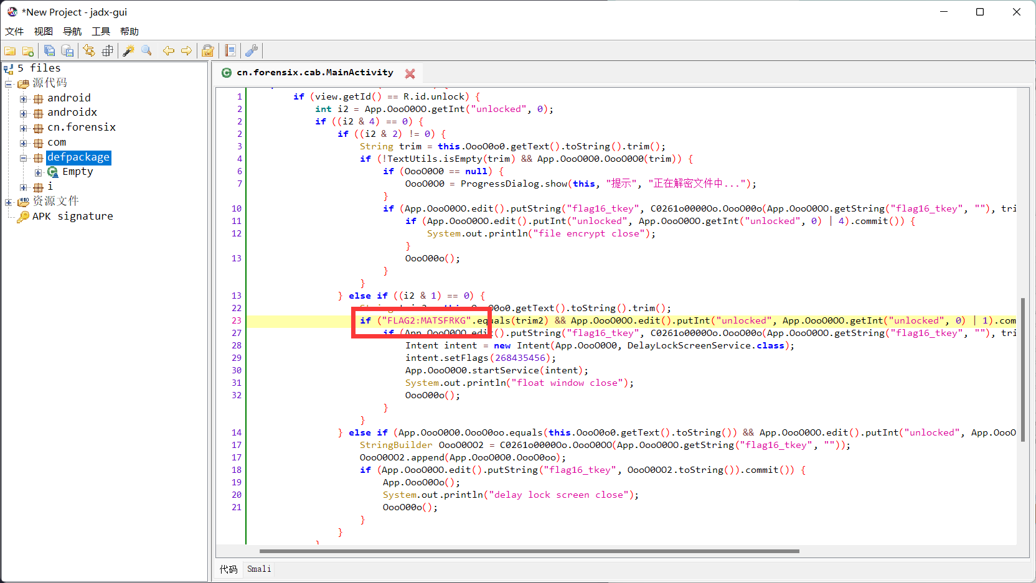Maximize the jadx-gui window

tap(980, 12)
